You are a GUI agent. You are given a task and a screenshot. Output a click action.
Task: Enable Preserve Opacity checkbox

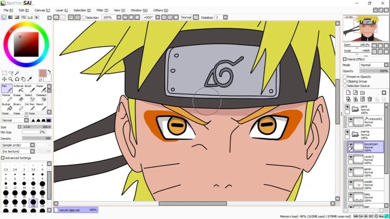click(345, 77)
